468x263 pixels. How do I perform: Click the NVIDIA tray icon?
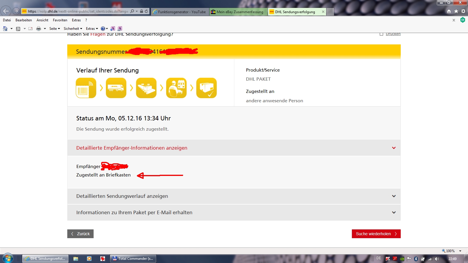[402, 259]
